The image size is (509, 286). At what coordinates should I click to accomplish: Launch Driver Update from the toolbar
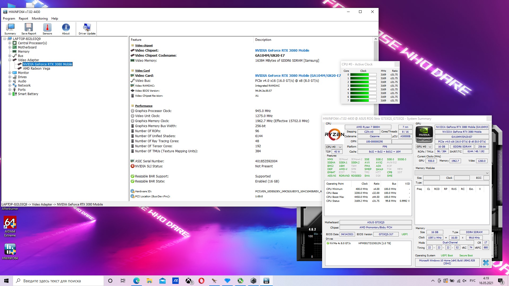[87, 29]
